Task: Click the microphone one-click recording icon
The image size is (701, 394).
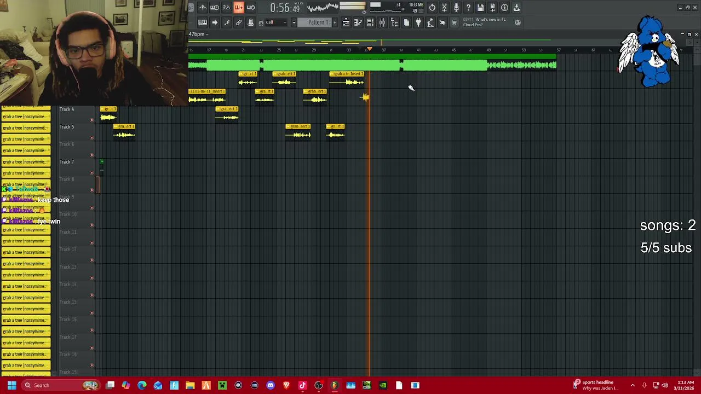Action: (x=456, y=8)
